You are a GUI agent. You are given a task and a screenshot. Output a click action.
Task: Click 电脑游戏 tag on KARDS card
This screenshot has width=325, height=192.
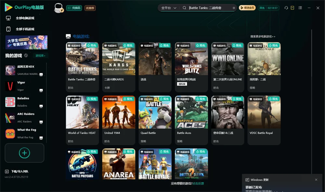(x=110, y=46)
